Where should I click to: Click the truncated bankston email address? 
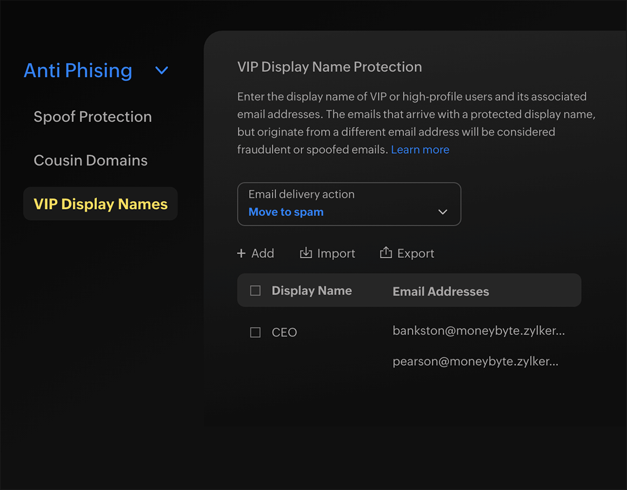[x=478, y=330]
